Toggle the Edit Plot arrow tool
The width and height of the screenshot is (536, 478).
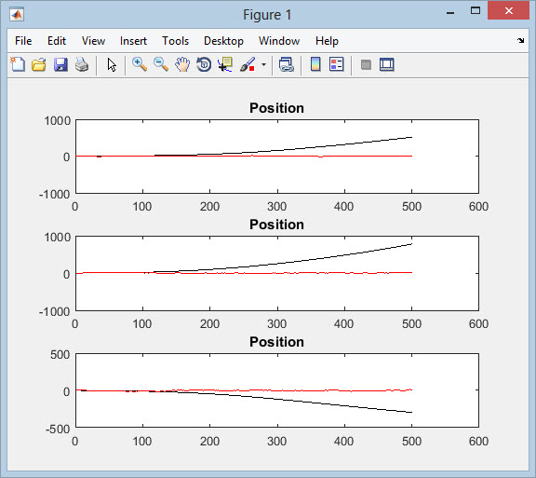[x=112, y=64]
